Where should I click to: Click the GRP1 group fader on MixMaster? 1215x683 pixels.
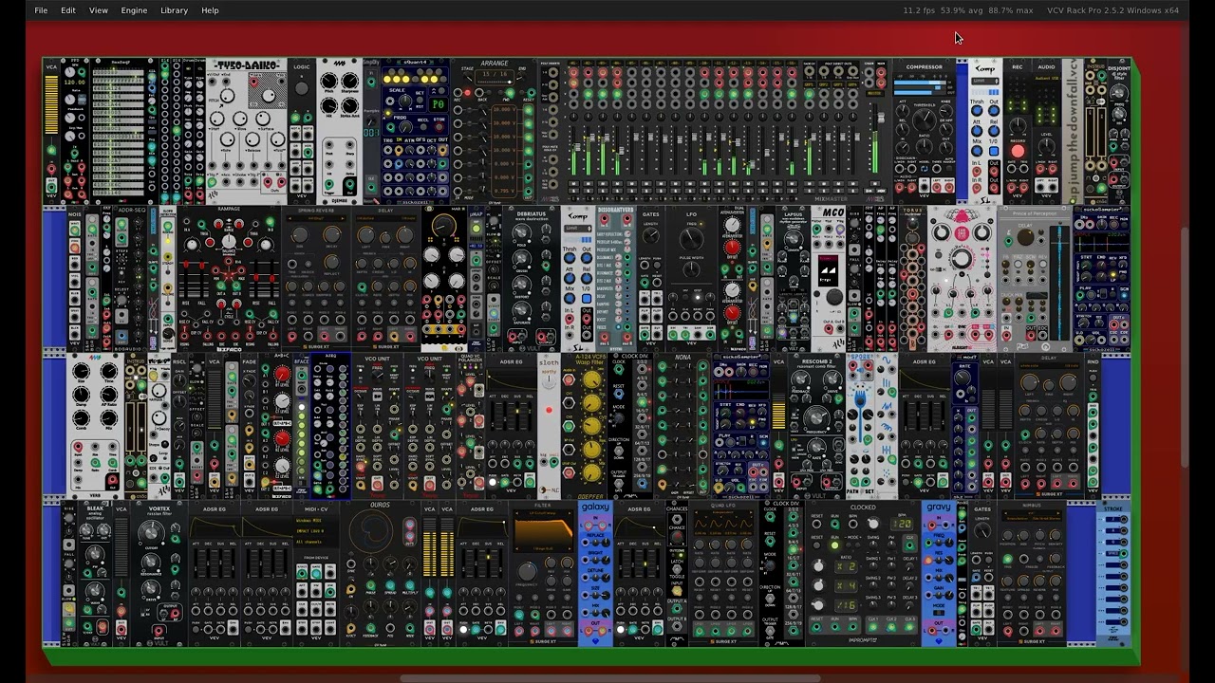pos(813,137)
